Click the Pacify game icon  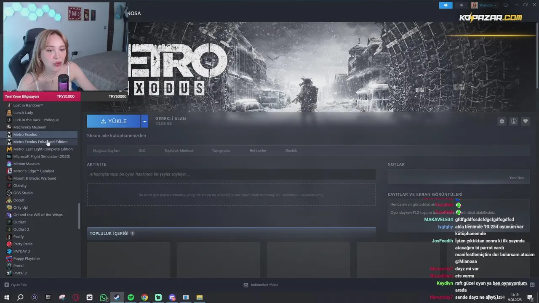[9, 237]
